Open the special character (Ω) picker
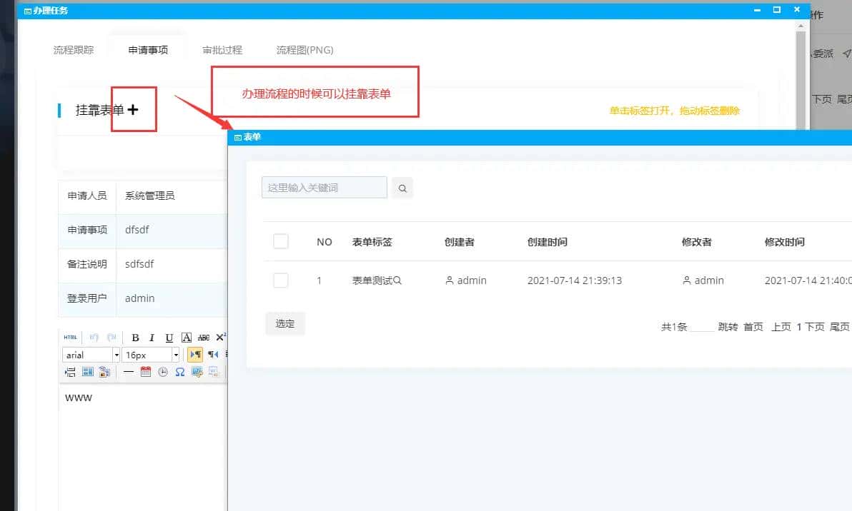 [179, 371]
